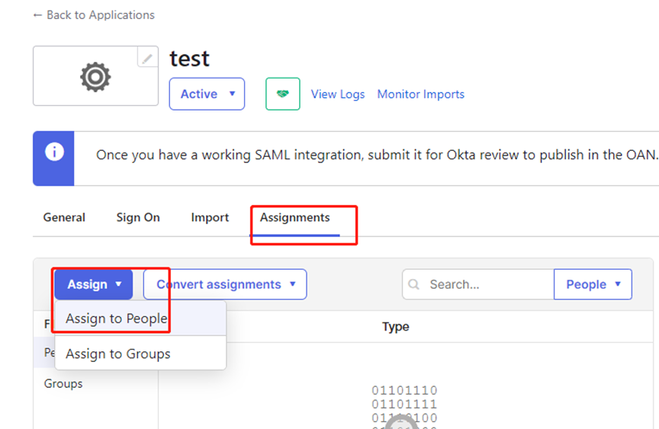Click the info icon in SAML banner
Image resolution: width=659 pixels, height=429 pixels.
click(x=54, y=152)
